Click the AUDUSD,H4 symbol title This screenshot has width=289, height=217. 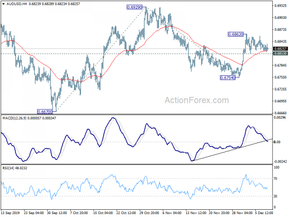click(16, 4)
